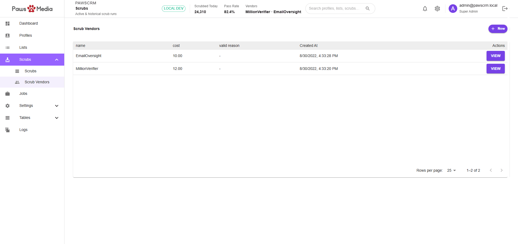Select the Scrub Vendors people icon
The width and height of the screenshot is (518, 244).
(17, 82)
